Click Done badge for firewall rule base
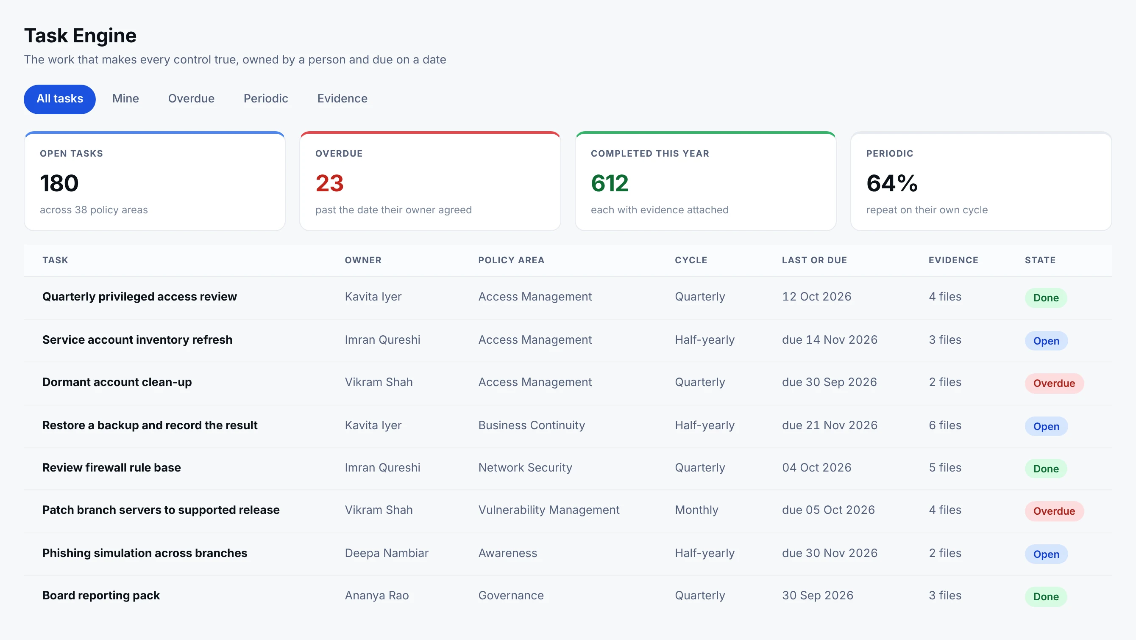Screen dimensions: 1136x640 pyautogui.click(x=1046, y=469)
